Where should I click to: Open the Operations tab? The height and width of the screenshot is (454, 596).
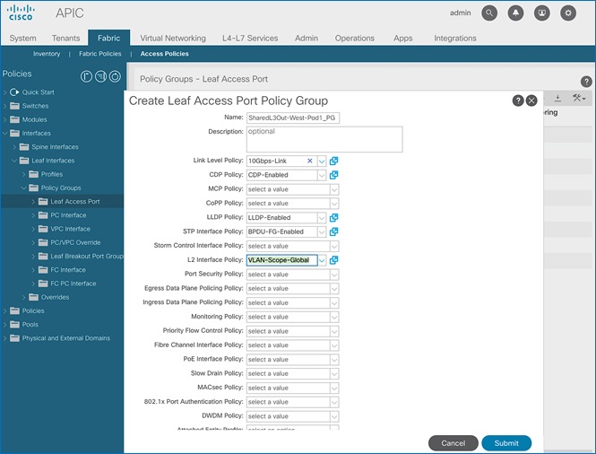[x=355, y=38]
